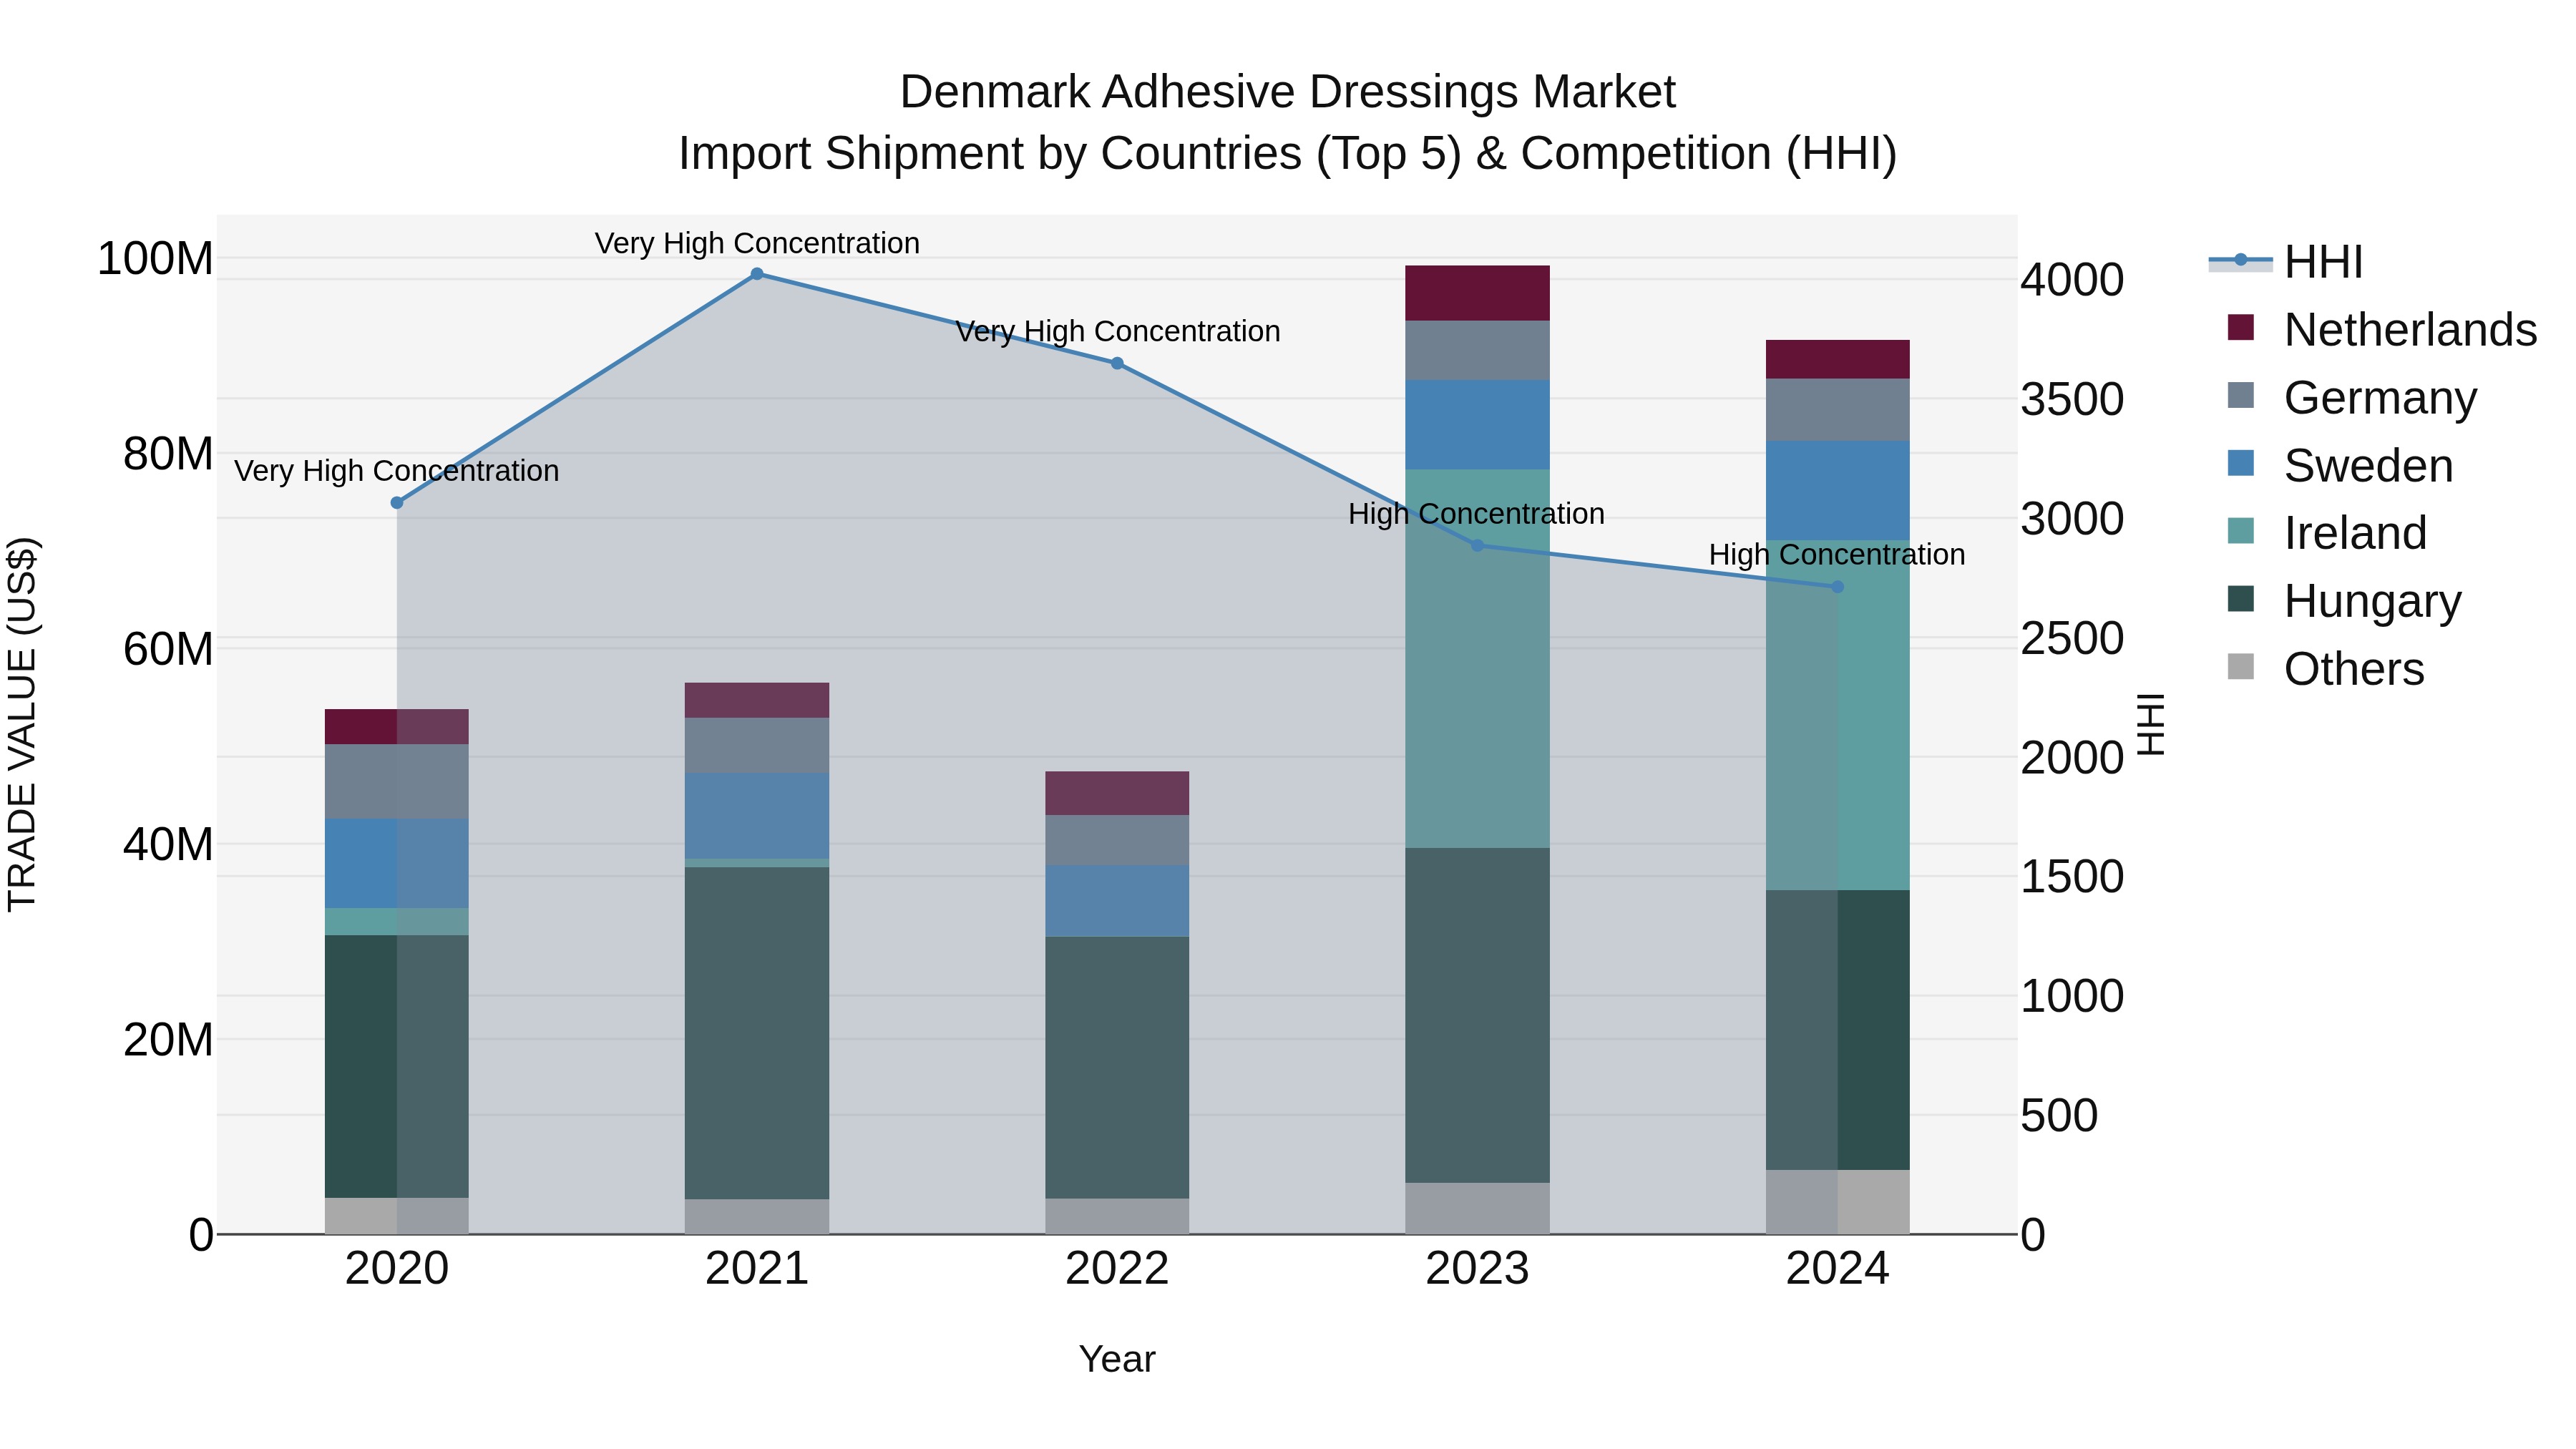2576x1449 pixels.
Task: Toggle the HHI legend entry
Action: tap(2285, 262)
